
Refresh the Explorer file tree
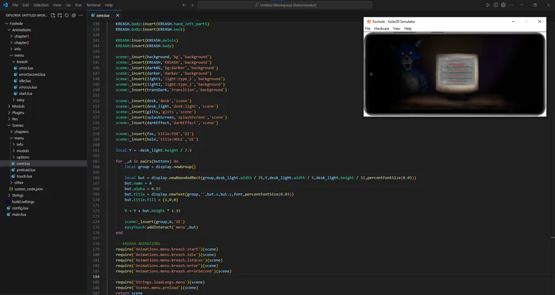click(x=67, y=15)
